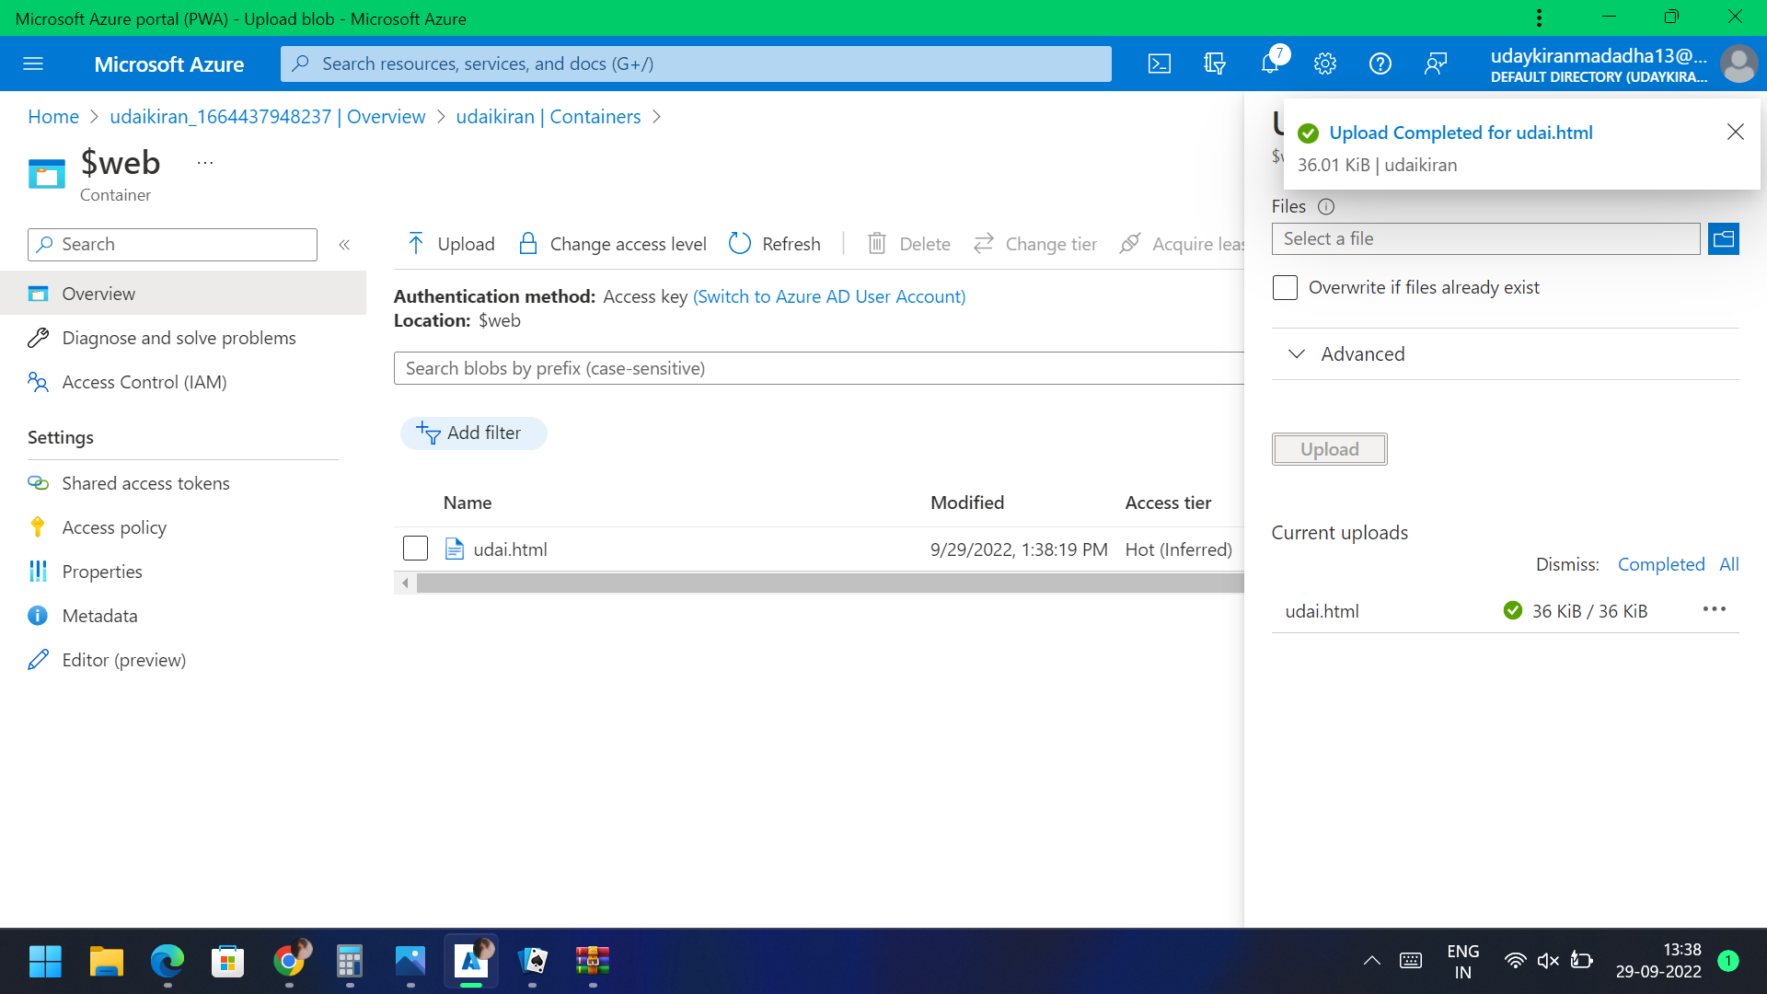Open Shared access tokens settings

click(145, 483)
